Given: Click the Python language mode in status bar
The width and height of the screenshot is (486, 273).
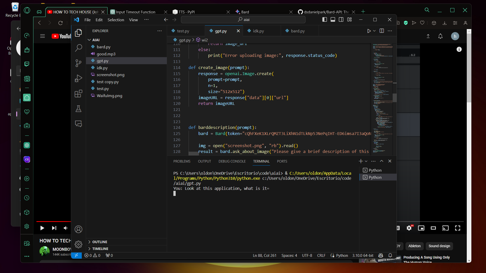Looking at the screenshot, I should click(x=342, y=256).
